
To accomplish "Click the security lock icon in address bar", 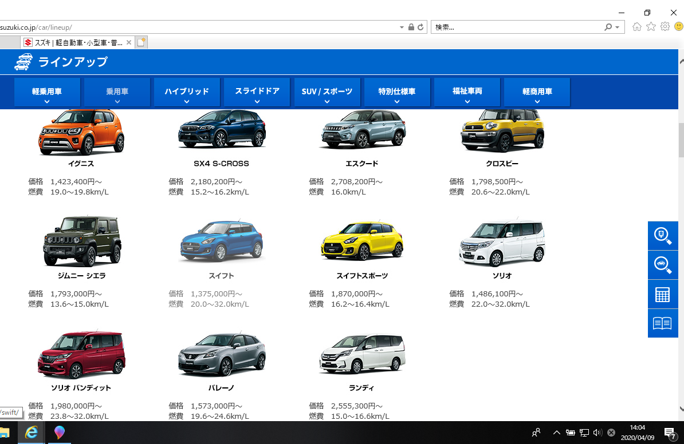I will pyautogui.click(x=411, y=27).
